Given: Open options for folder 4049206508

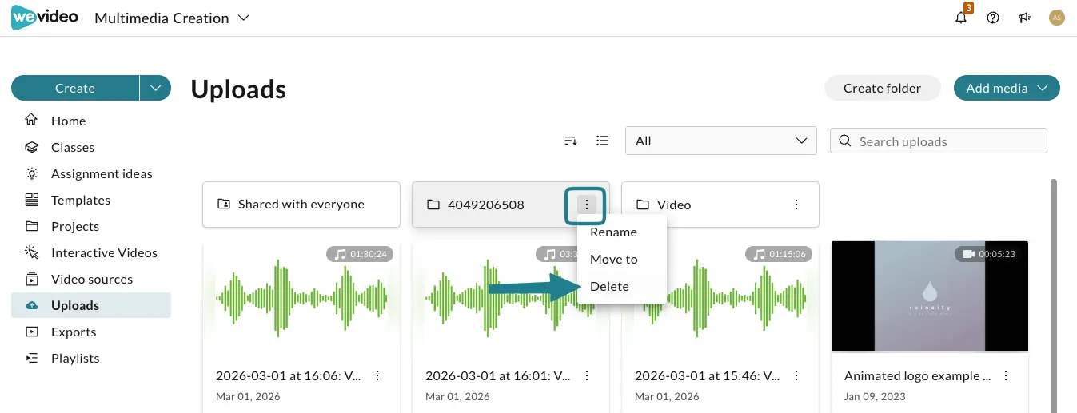Looking at the screenshot, I should 587,205.
